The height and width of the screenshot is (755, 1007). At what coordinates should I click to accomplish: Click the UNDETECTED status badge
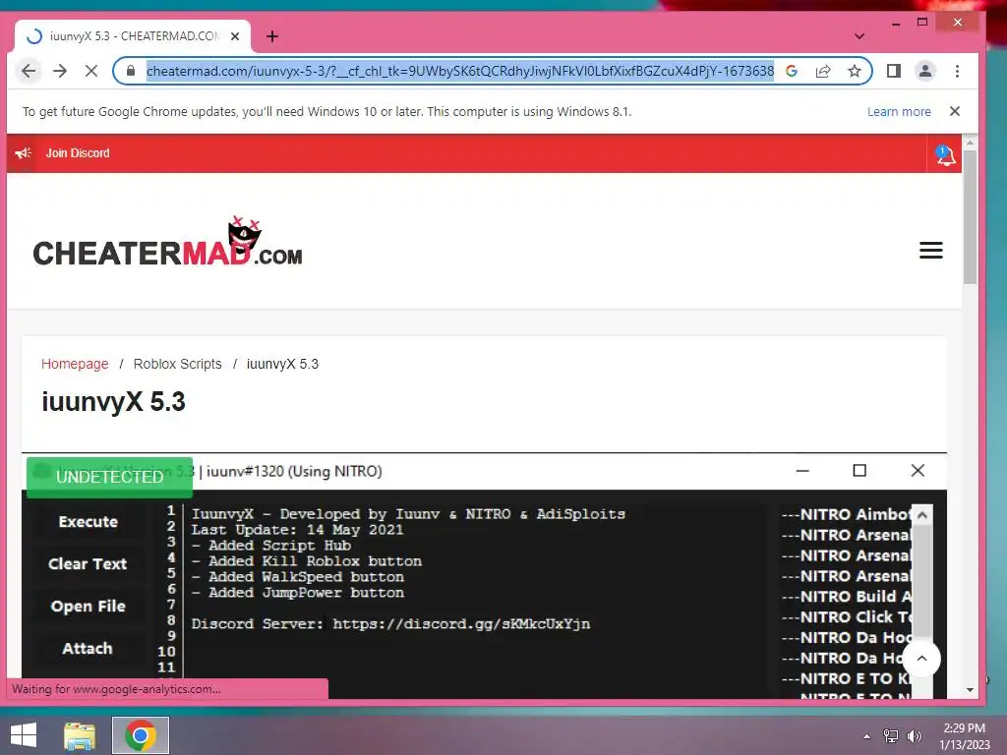click(x=109, y=477)
